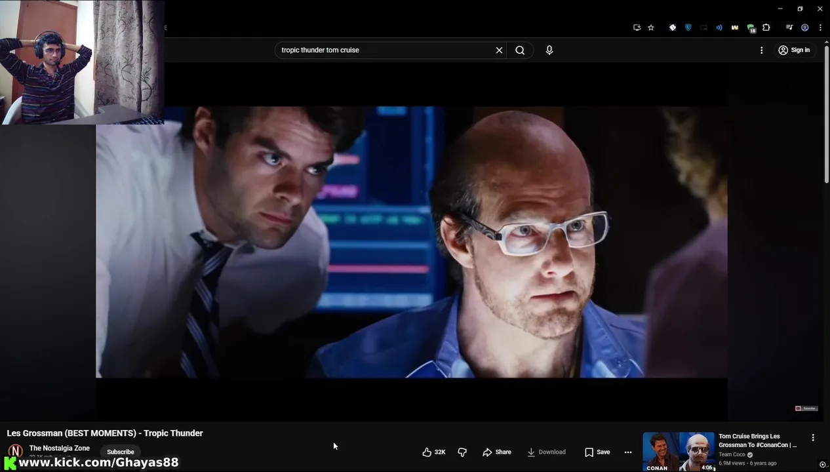830x472 pixels.
Task: Click The Nostalgia Zone channel avatar
Action: (x=14, y=452)
